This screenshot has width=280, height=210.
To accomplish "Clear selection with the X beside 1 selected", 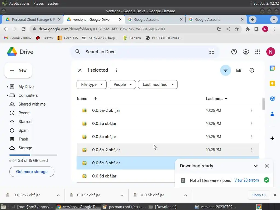I will 80,70.
